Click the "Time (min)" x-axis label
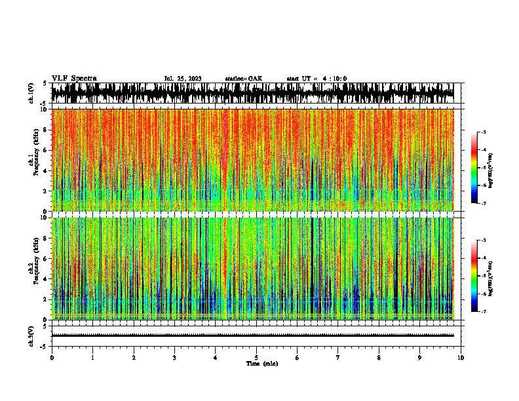This screenshot has width=519, height=401. [262, 364]
